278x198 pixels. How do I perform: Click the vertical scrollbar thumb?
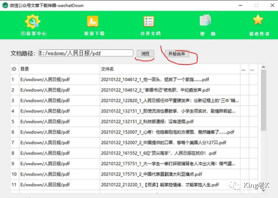pyautogui.click(x=263, y=100)
